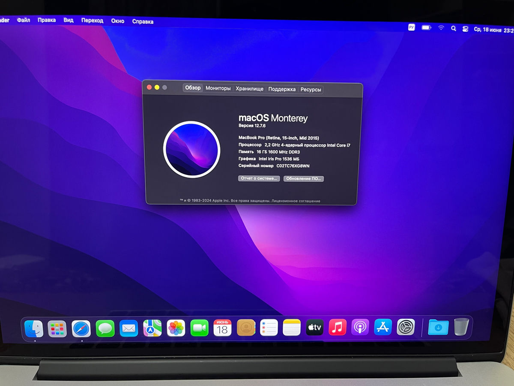Click the macOS Monterey logo image

[x=192, y=149]
